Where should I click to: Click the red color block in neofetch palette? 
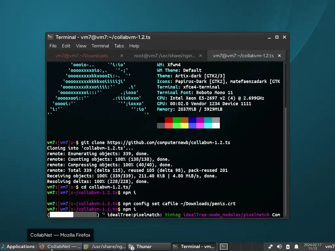coord(168,120)
